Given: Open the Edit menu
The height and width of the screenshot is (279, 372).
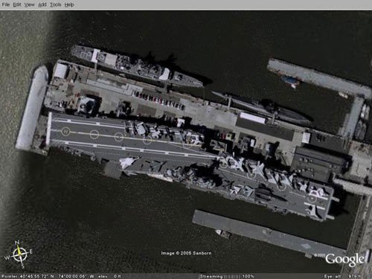Looking at the screenshot, I should coord(17,4).
